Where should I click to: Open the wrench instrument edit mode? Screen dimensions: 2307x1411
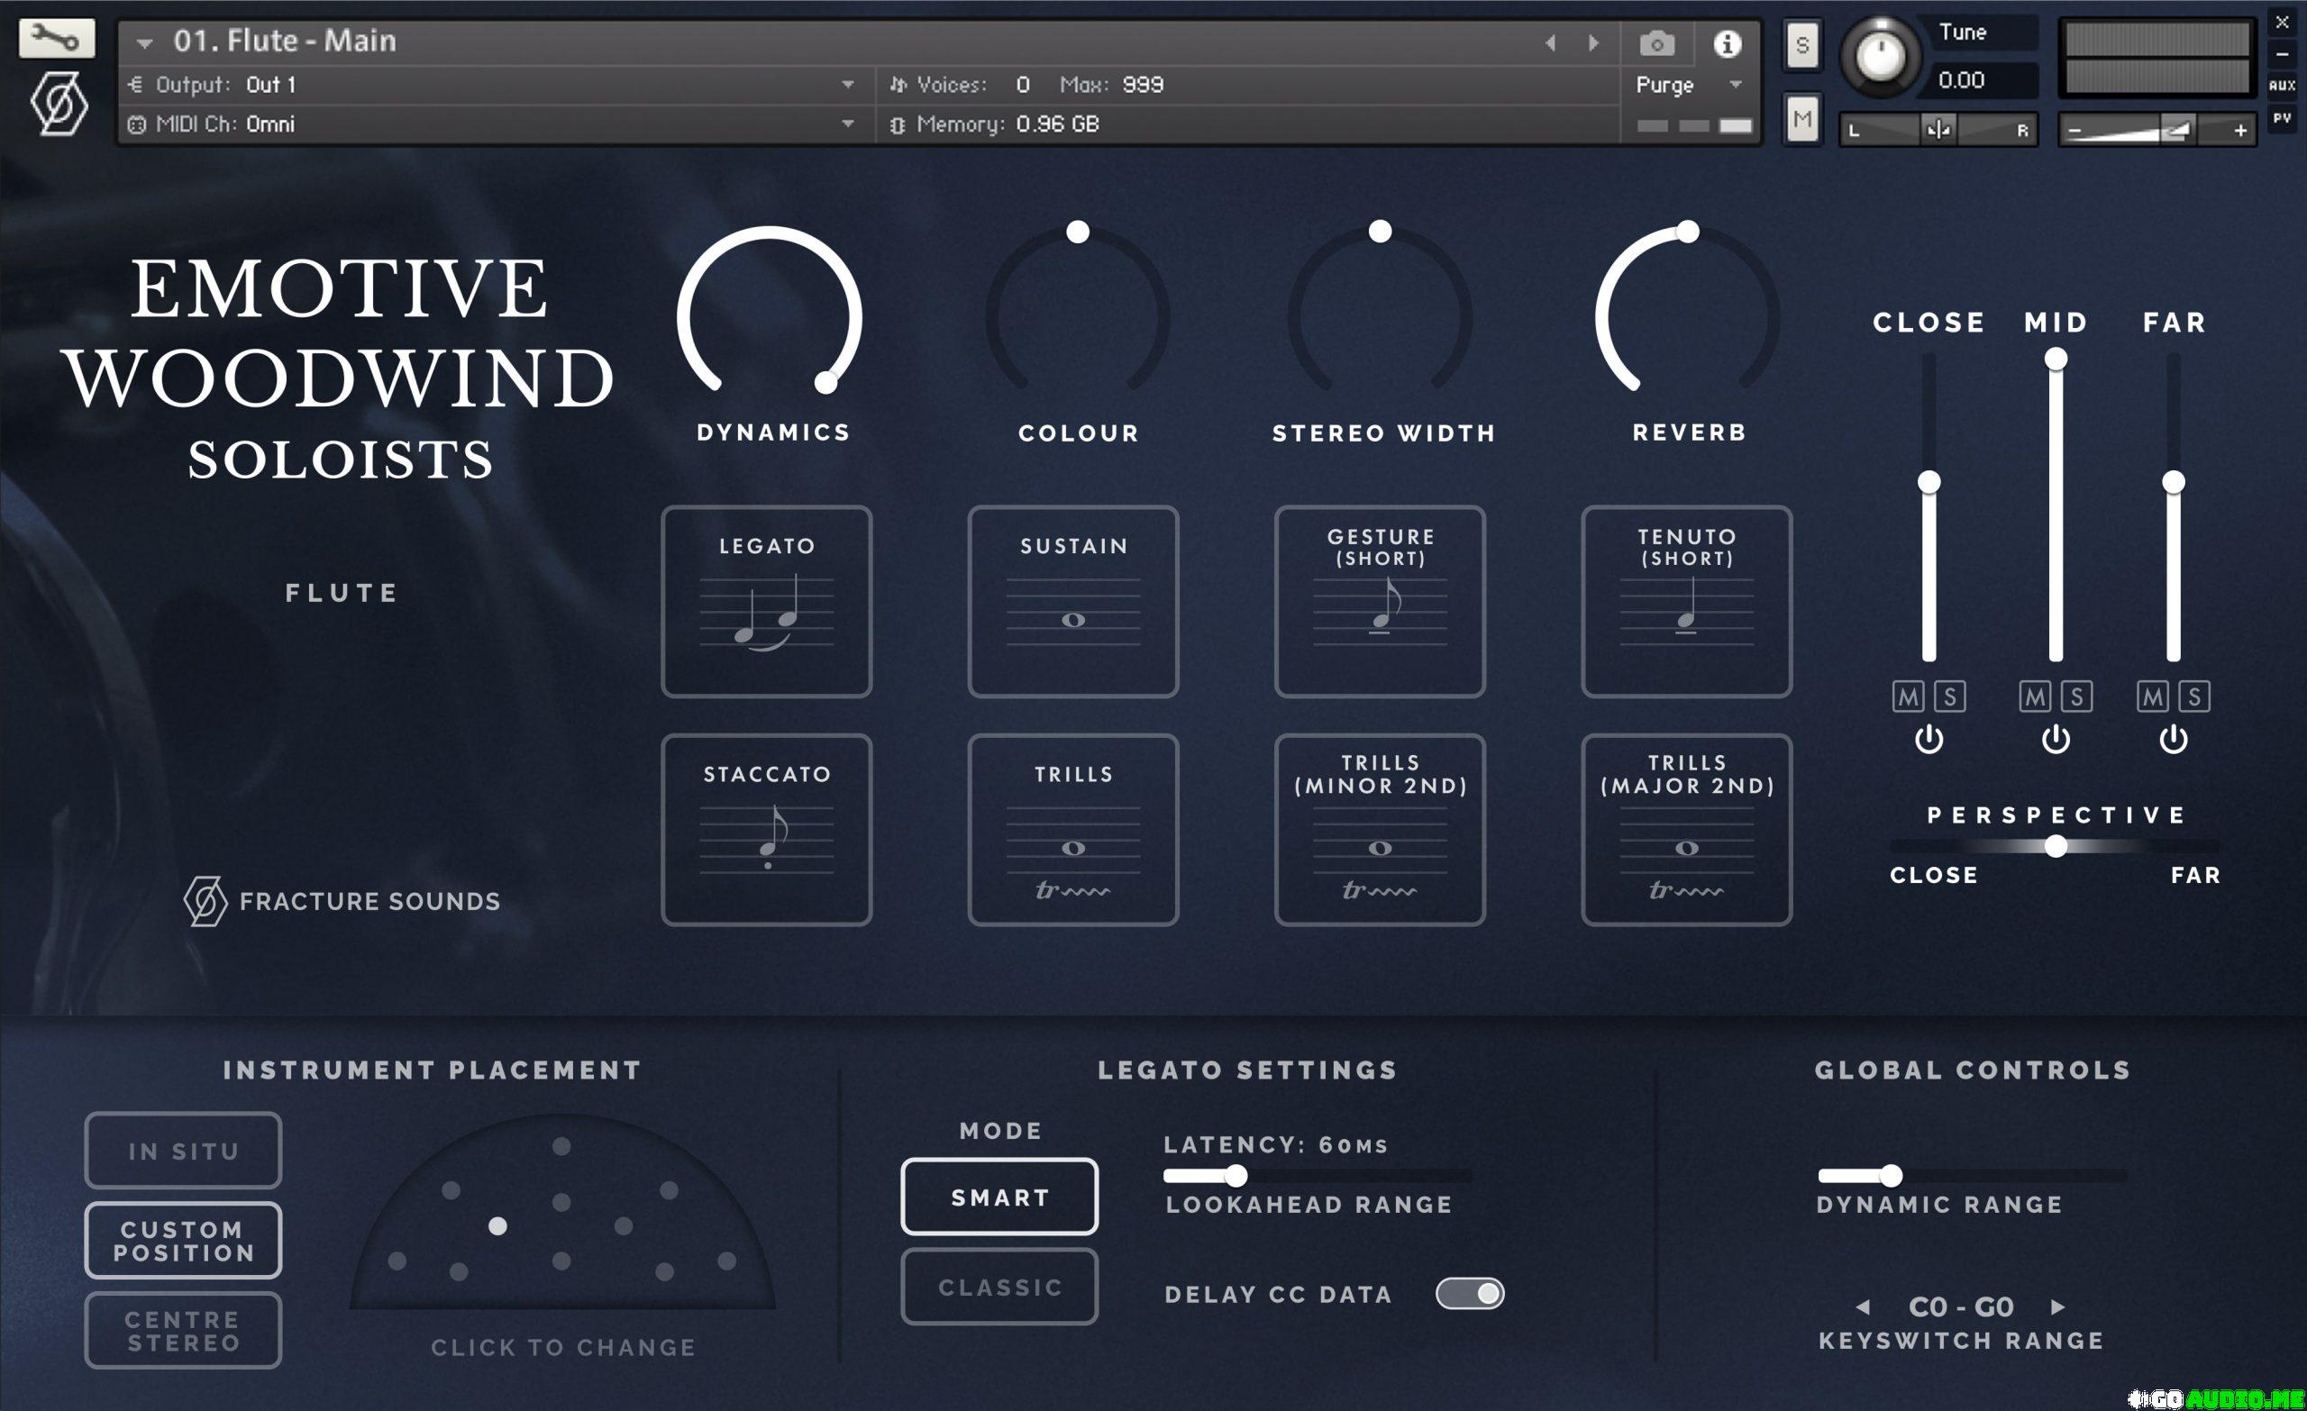pyautogui.click(x=56, y=39)
